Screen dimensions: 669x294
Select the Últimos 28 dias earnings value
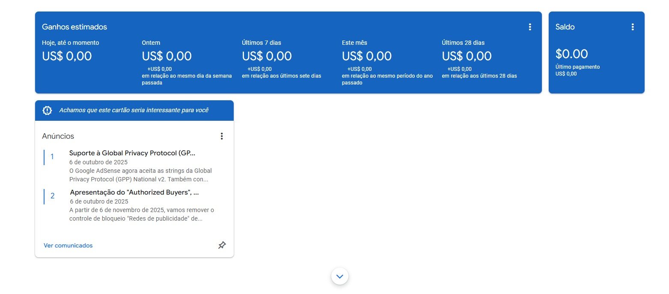tap(467, 56)
